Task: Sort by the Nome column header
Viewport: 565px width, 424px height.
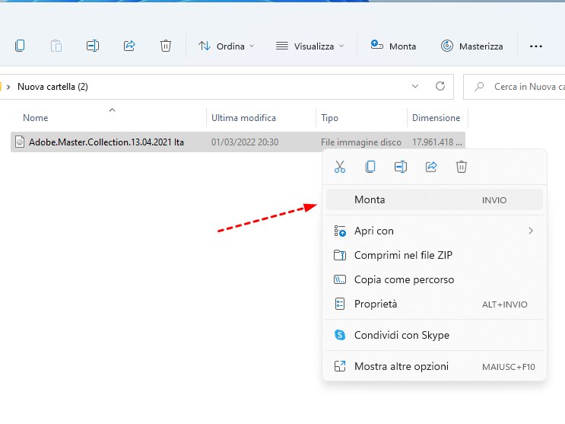Action: point(36,118)
